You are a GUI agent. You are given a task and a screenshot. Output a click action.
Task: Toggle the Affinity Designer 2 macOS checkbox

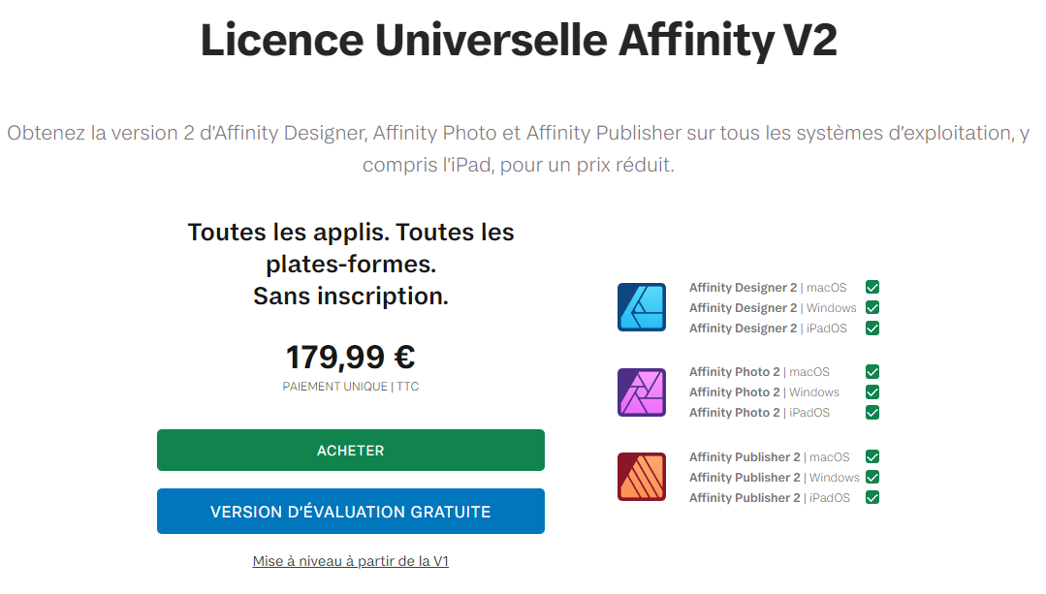click(x=872, y=287)
